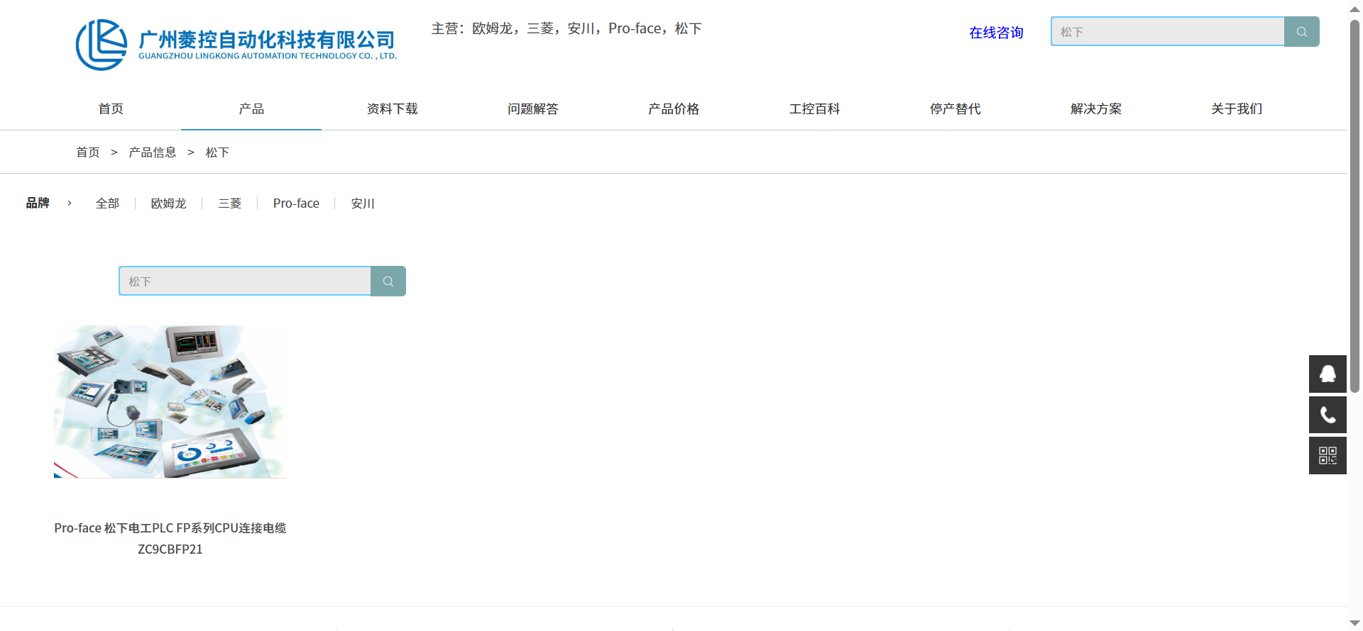Open the QQ chat floating icon
The width and height of the screenshot is (1363, 631).
tap(1328, 374)
